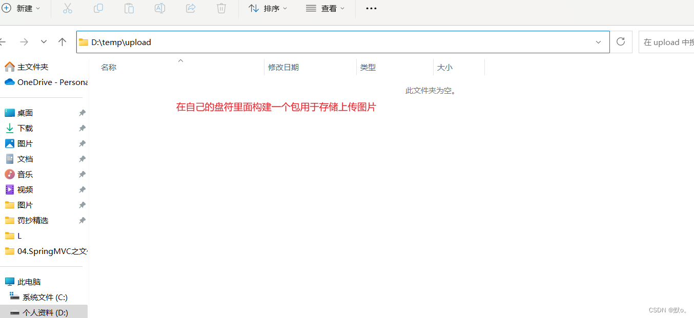The width and height of the screenshot is (694, 318).
Task: Click the pin icon beside 音乐
Action: click(82, 174)
